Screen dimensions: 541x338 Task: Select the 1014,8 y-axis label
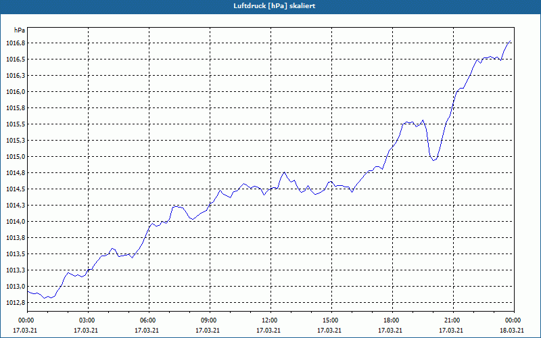[16, 173]
